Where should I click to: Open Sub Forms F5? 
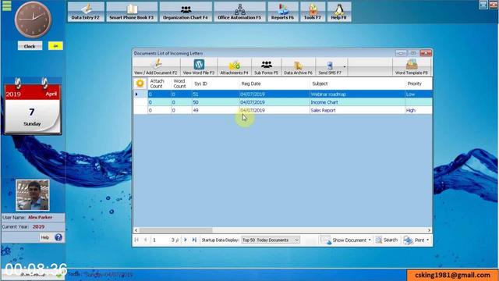point(267,67)
